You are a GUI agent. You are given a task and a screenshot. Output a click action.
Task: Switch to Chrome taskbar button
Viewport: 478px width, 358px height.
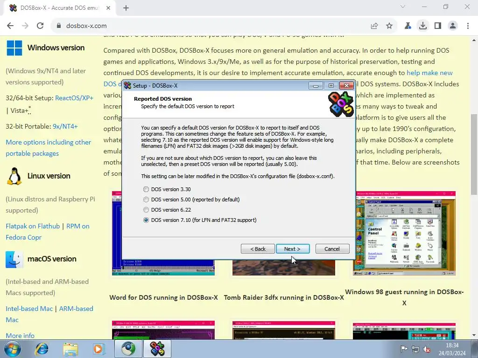128,349
